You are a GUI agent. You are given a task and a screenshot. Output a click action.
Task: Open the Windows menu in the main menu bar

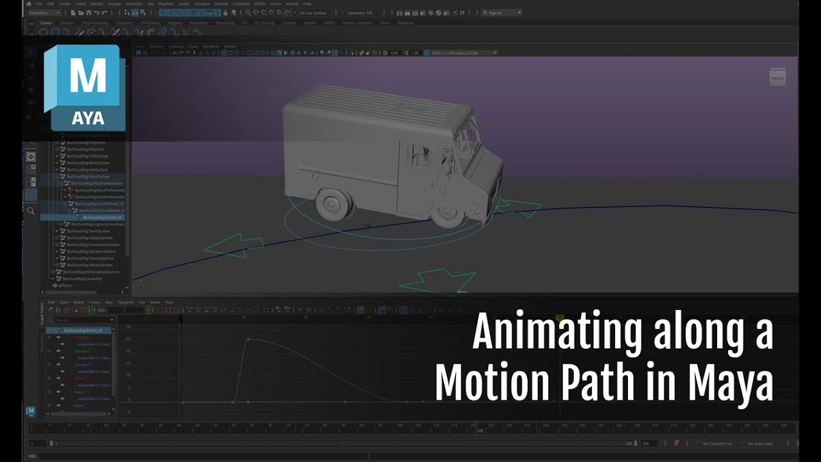(x=133, y=4)
